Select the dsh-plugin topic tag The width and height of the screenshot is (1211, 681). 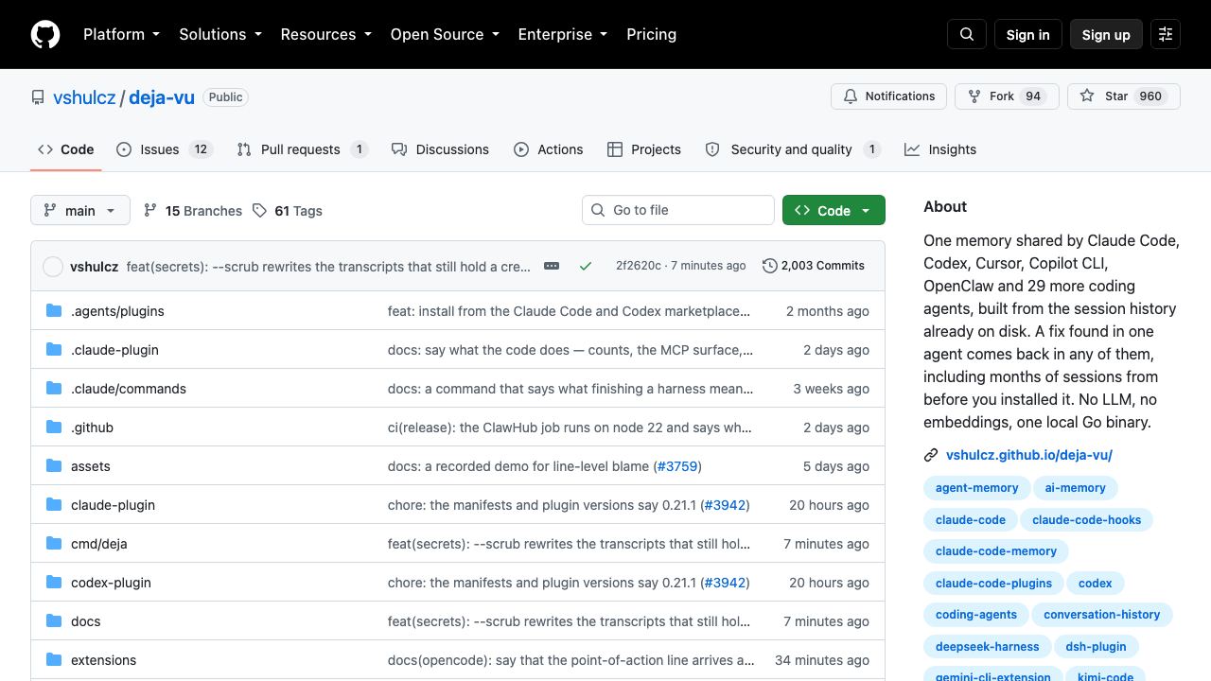(1097, 647)
